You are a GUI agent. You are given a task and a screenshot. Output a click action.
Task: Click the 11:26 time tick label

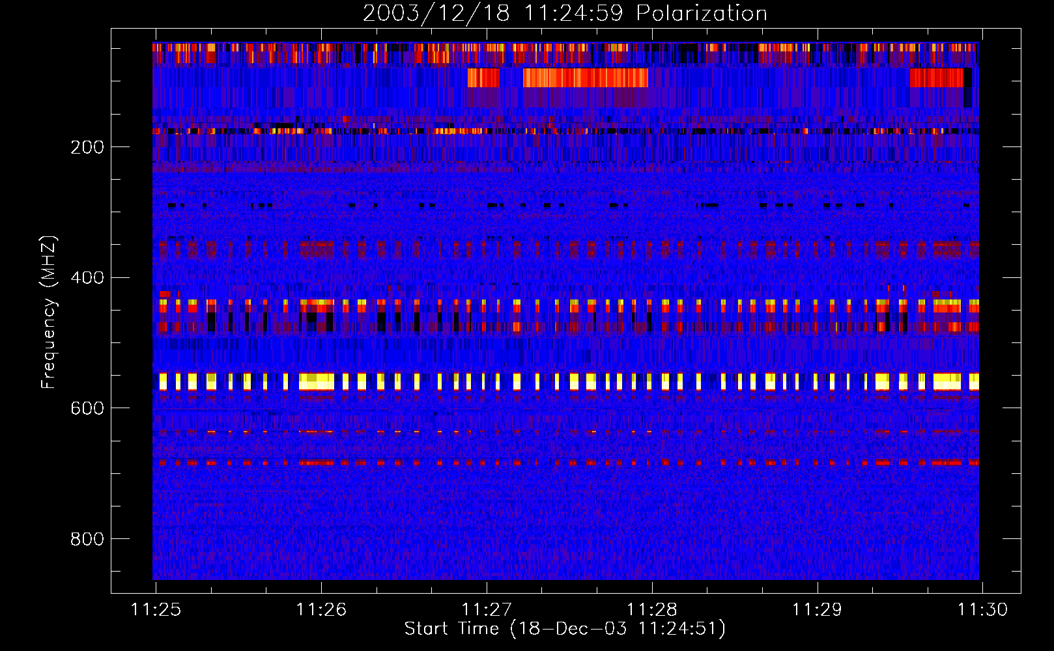(321, 610)
